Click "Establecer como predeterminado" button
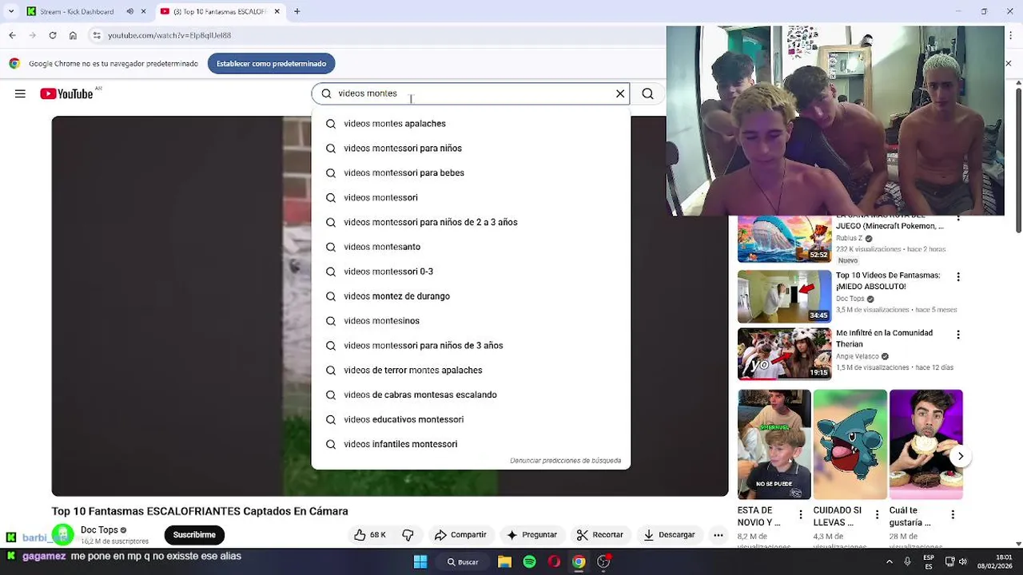This screenshot has height=575, width=1023. click(272, 64)
